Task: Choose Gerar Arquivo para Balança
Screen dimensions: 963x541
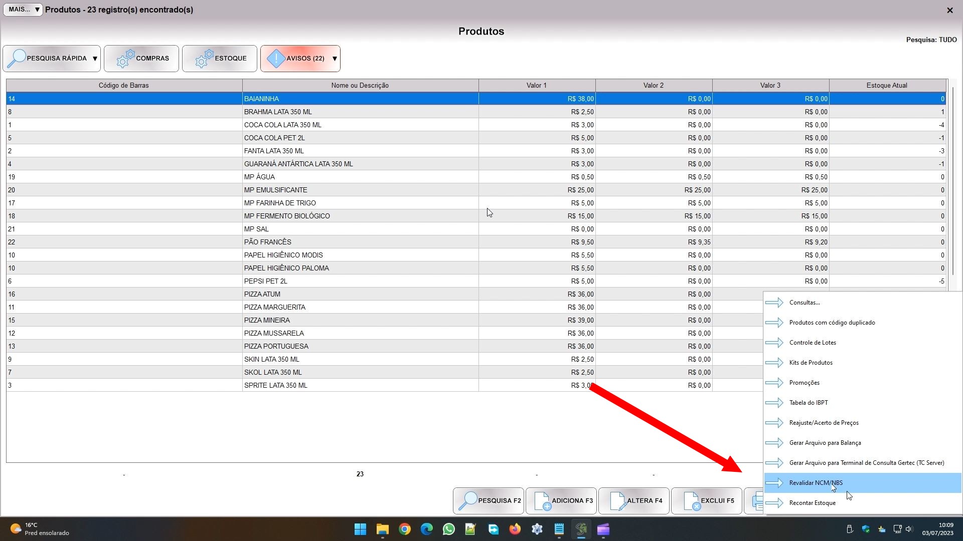Action: pyautogui.click(x=863, y=443)
